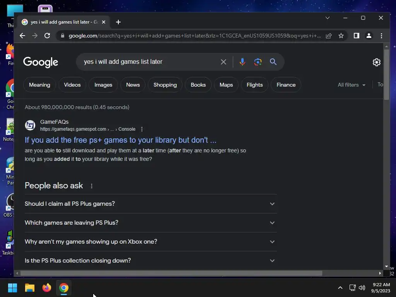
Task: Filter results by Meaning
Action: coord(39,85)
